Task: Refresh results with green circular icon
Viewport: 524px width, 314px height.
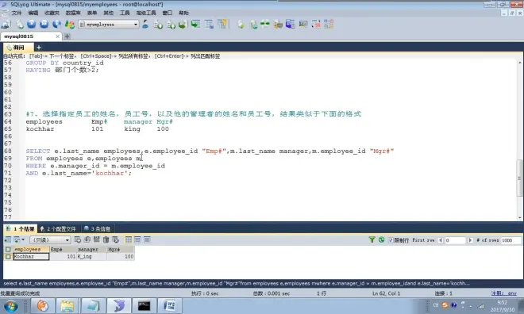Action: click(x=381, y=239)
